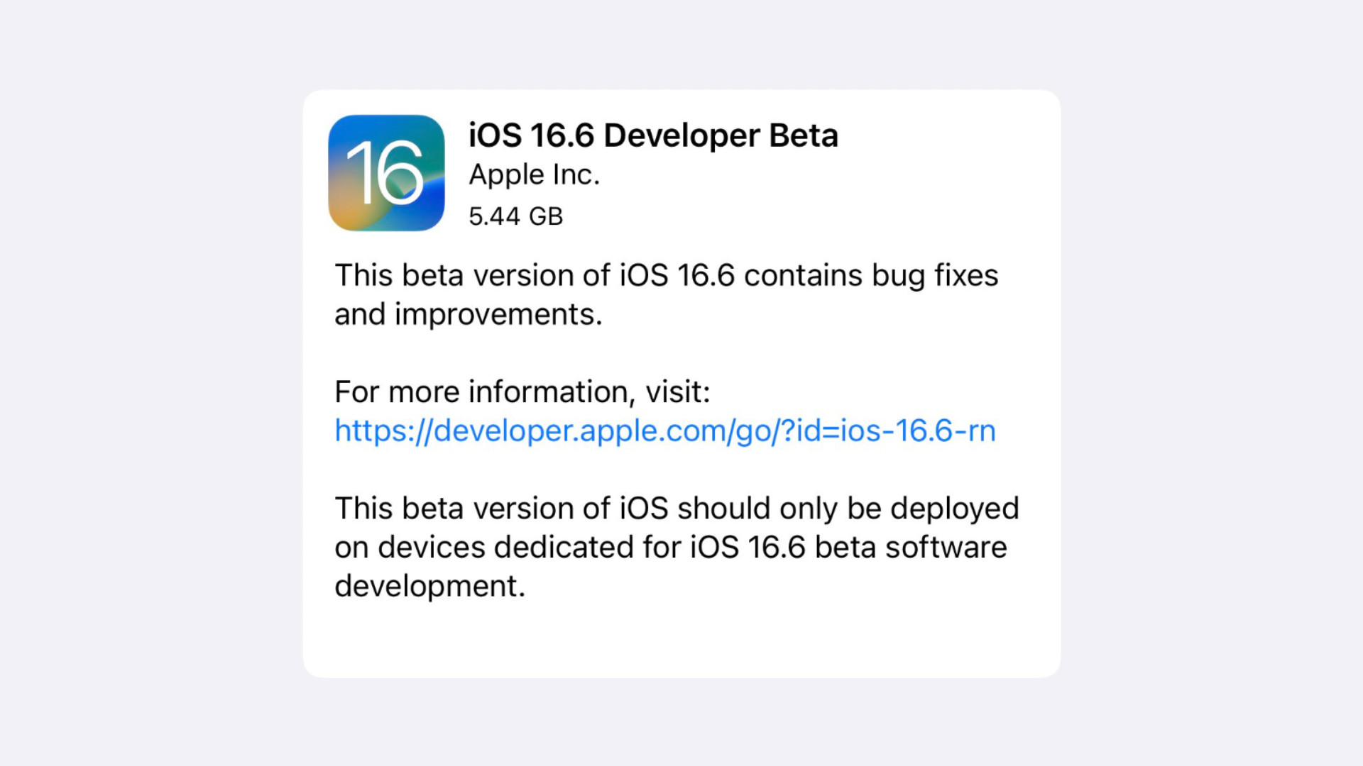Open the developer.apple.com release notes link
Viewport: 1363px width, 766px height.
click(x=664, y=431)
